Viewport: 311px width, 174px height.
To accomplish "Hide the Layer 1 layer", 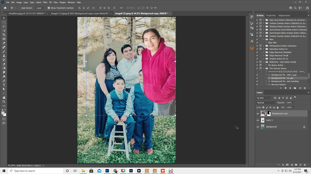I will tap(257, 120).
